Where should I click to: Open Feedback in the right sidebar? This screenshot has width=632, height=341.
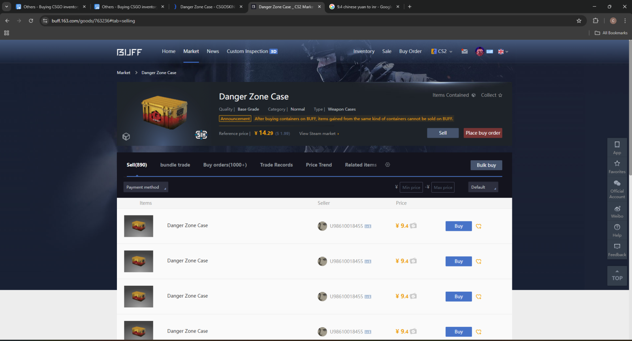coord(617,250)
